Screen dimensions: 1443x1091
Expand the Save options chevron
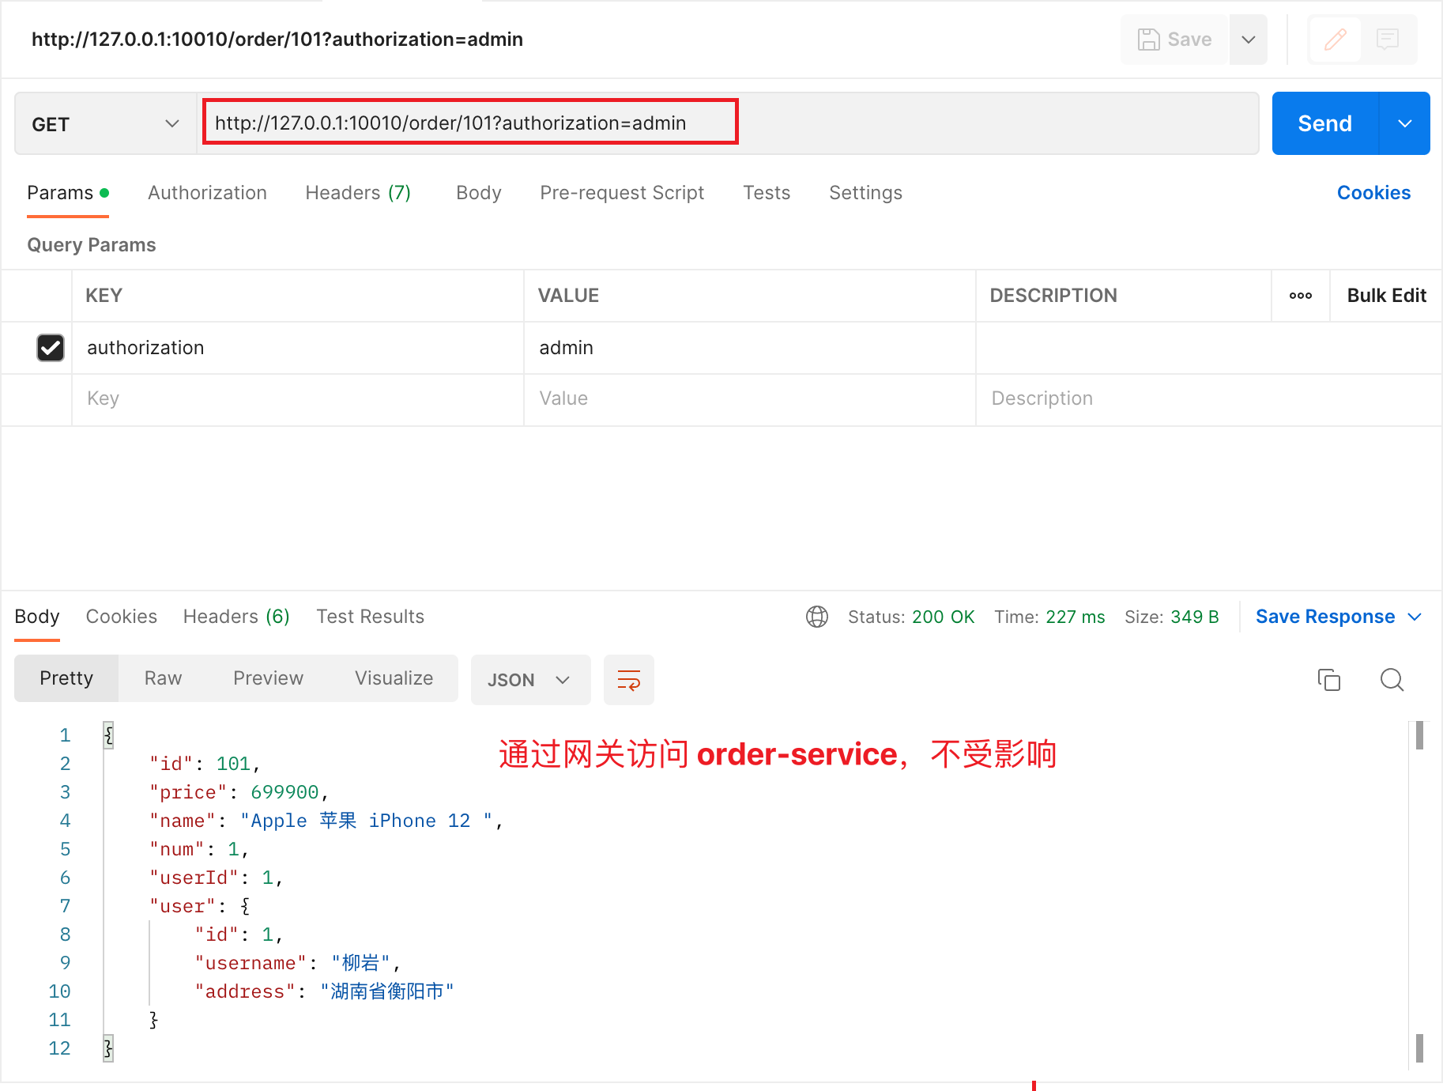1249,40
